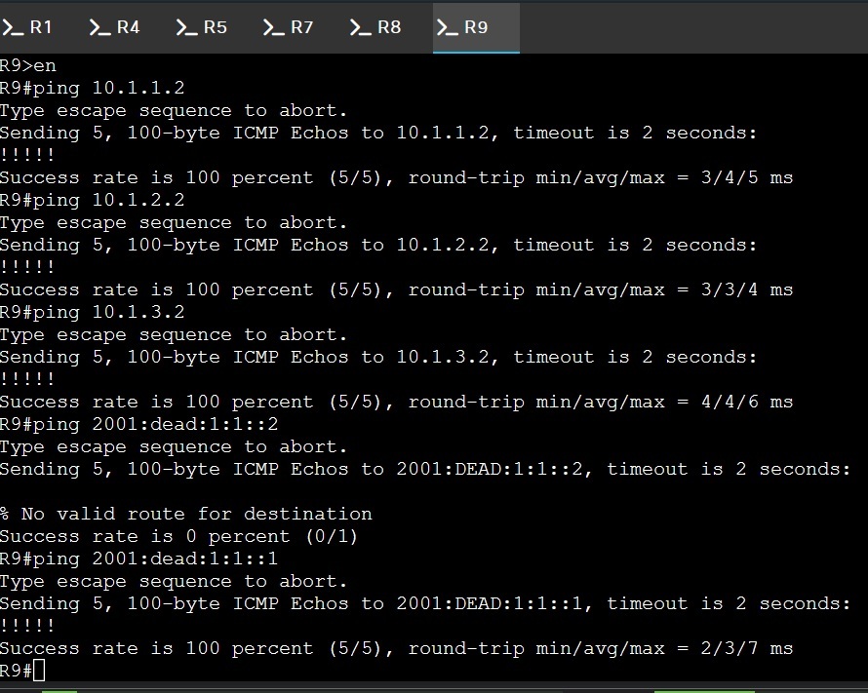Select the R5 terminal tab
Viewport: 868px width, 693px height.
202,27
